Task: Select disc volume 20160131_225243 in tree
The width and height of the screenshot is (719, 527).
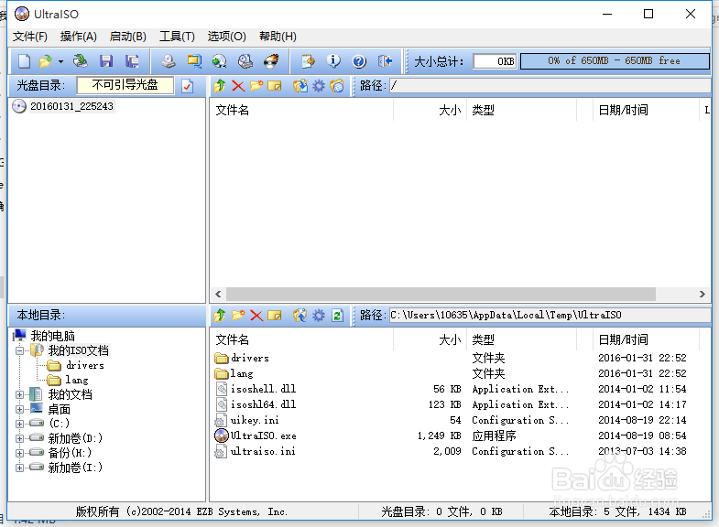Action: 71,106
